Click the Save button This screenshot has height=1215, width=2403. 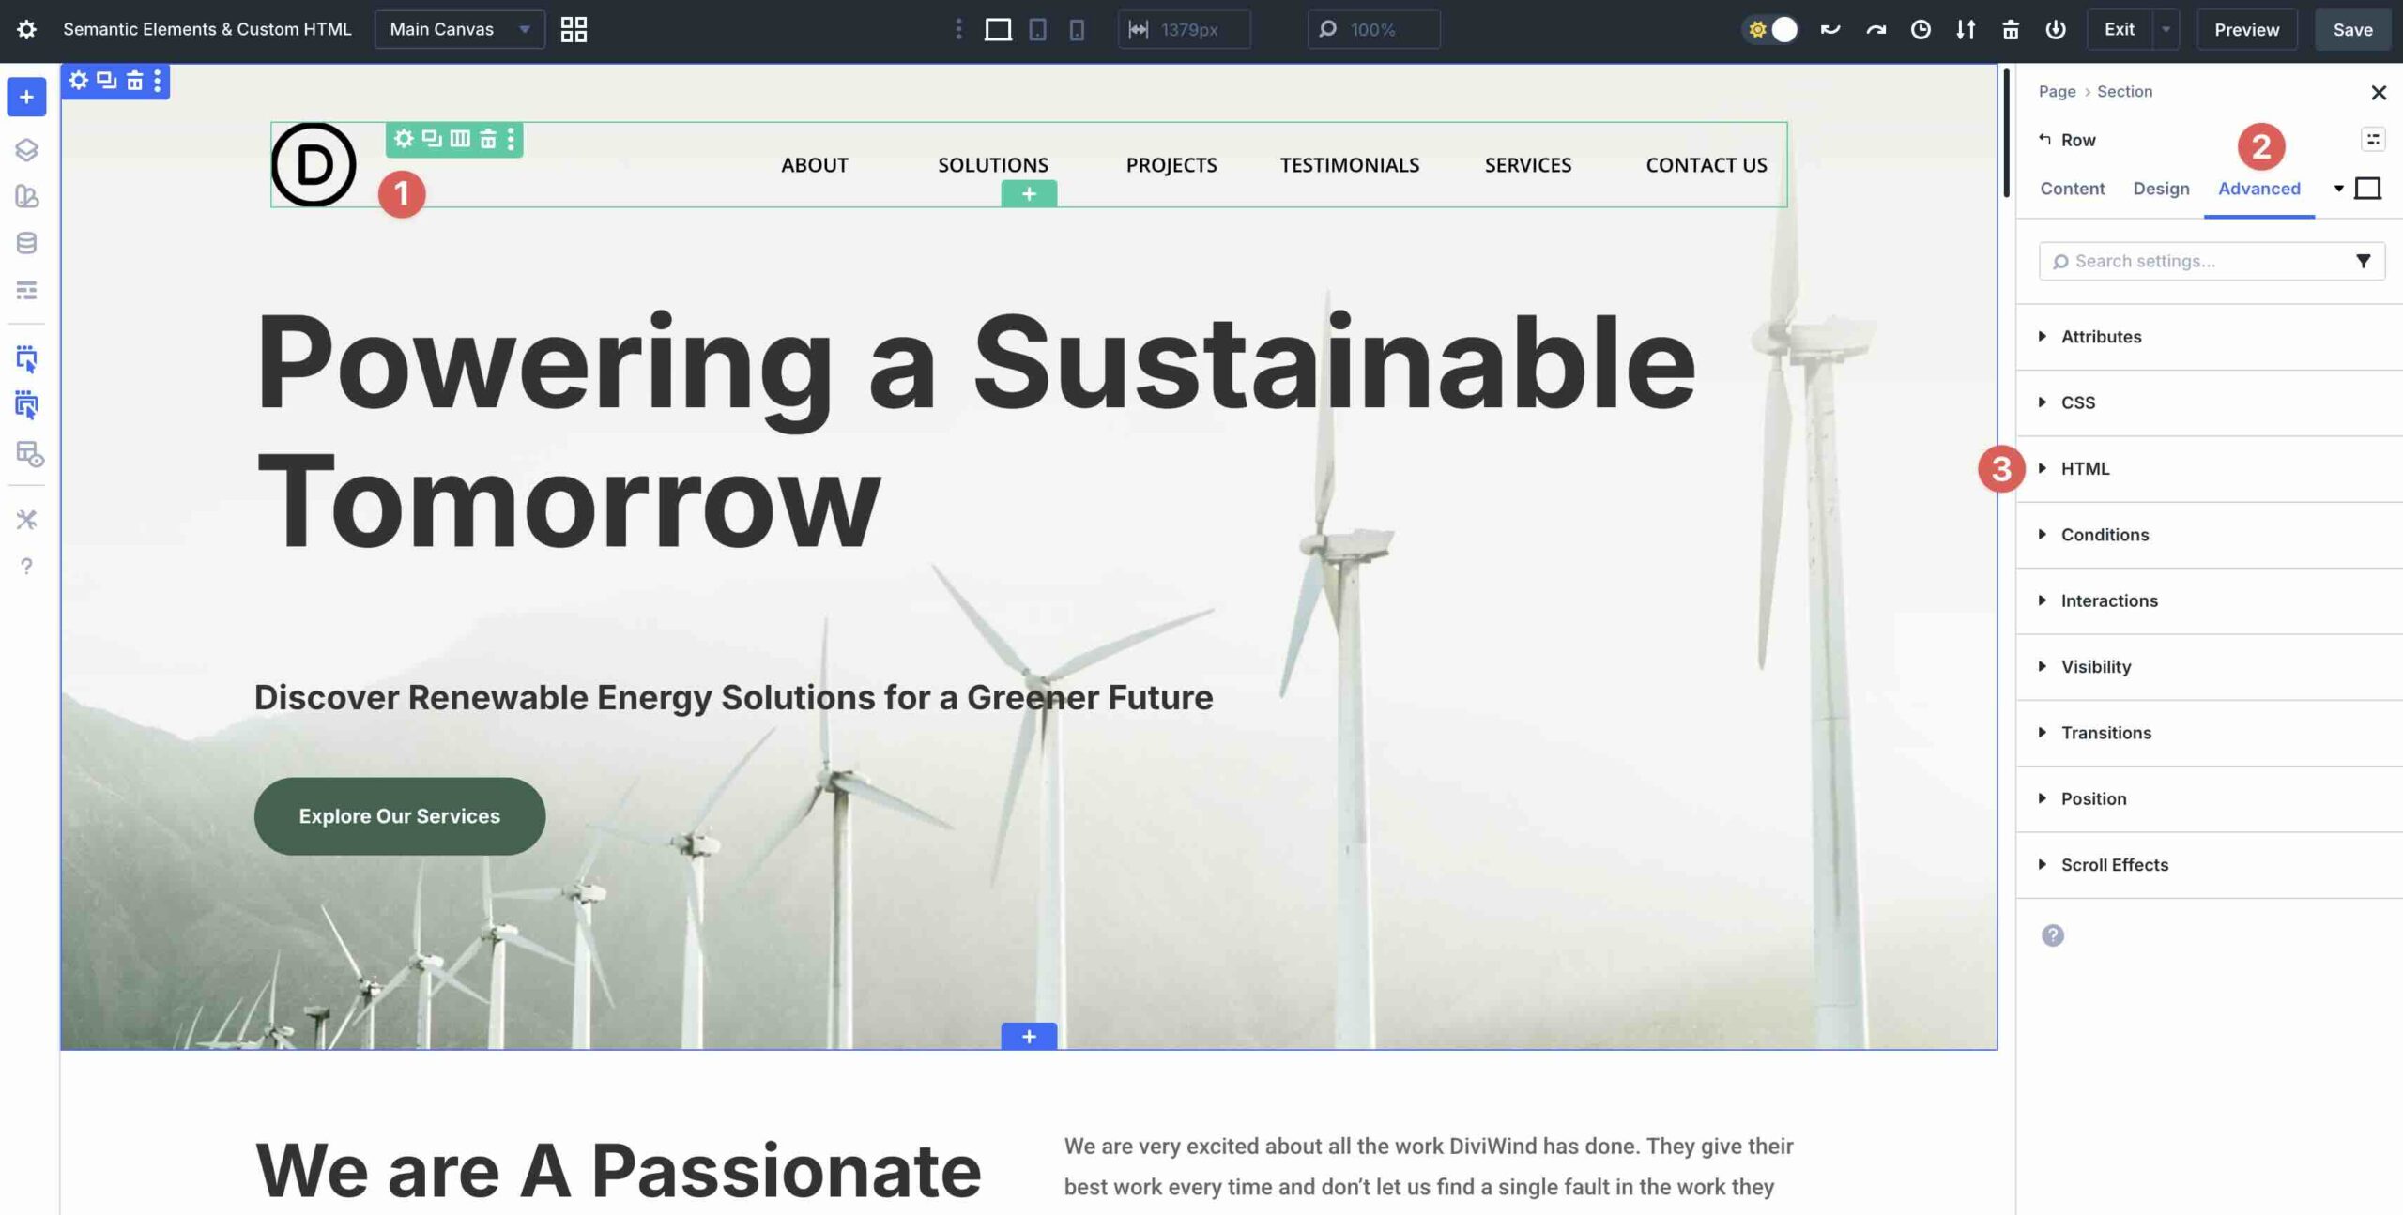[x=2352, y=30]
